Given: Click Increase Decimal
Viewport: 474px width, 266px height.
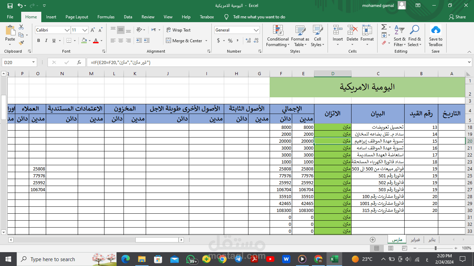Looking at the screenshot, I should pyautogui.click(x=248, y=41).
